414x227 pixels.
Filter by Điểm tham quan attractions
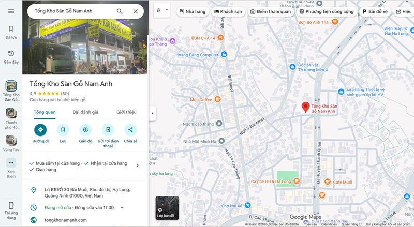(271, 11)
